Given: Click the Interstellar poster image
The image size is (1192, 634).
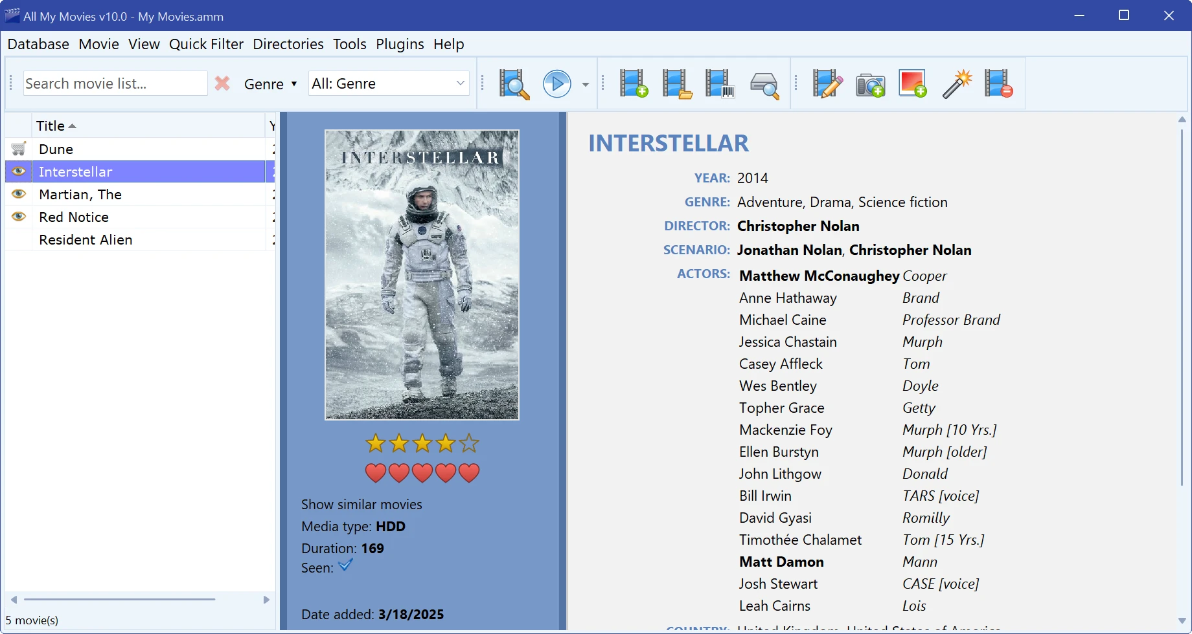Looking at the screenshot, I should coord(422,275).
